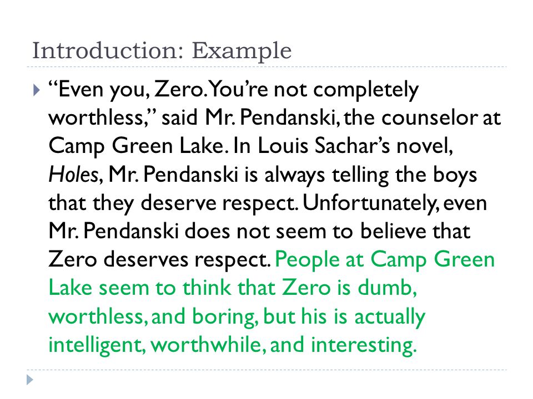This screenshot has height=399, width=533.
Task: Click the green word "boring,"
Action: tap(224, 317)
